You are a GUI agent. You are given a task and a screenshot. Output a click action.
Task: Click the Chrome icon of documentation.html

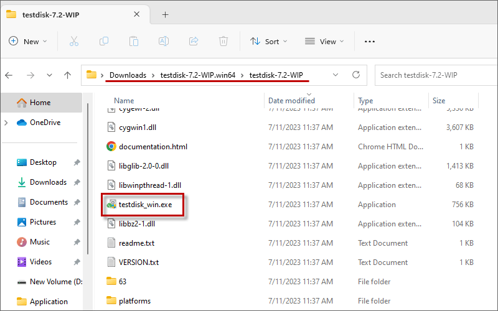(111, 146)
